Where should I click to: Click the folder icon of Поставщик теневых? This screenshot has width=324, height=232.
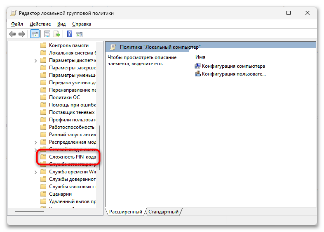point(43,112)
